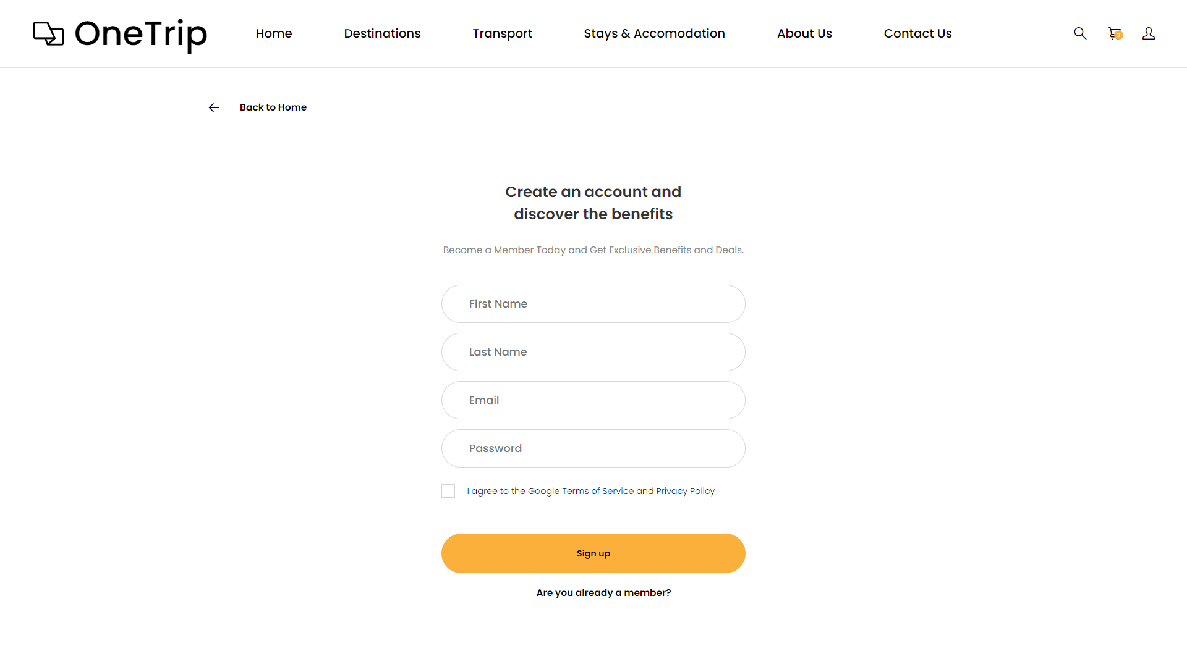Viewport: 1187px width, 667px height.
Task: Go to the About Us page
Action: click(x=804, y=33)
